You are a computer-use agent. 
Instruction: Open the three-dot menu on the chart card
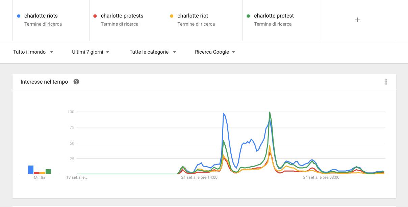coord(386,82)
